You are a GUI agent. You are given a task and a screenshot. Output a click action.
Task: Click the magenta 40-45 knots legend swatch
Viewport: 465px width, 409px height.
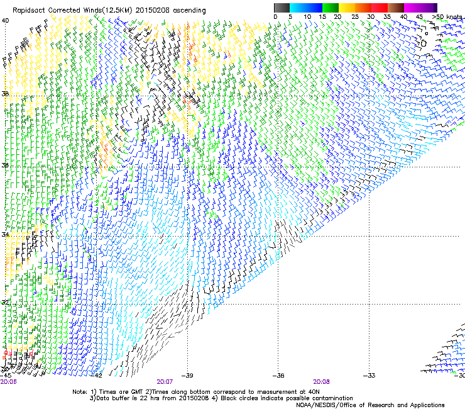click(x=412, y=8)
